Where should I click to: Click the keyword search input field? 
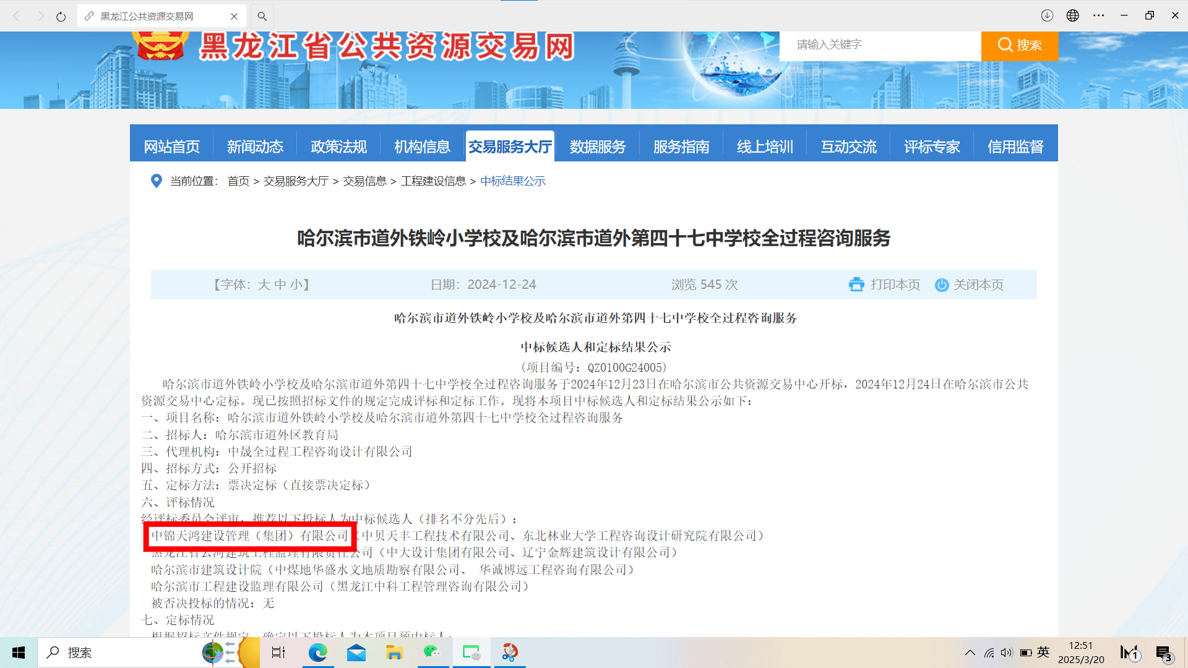(879, 45)
